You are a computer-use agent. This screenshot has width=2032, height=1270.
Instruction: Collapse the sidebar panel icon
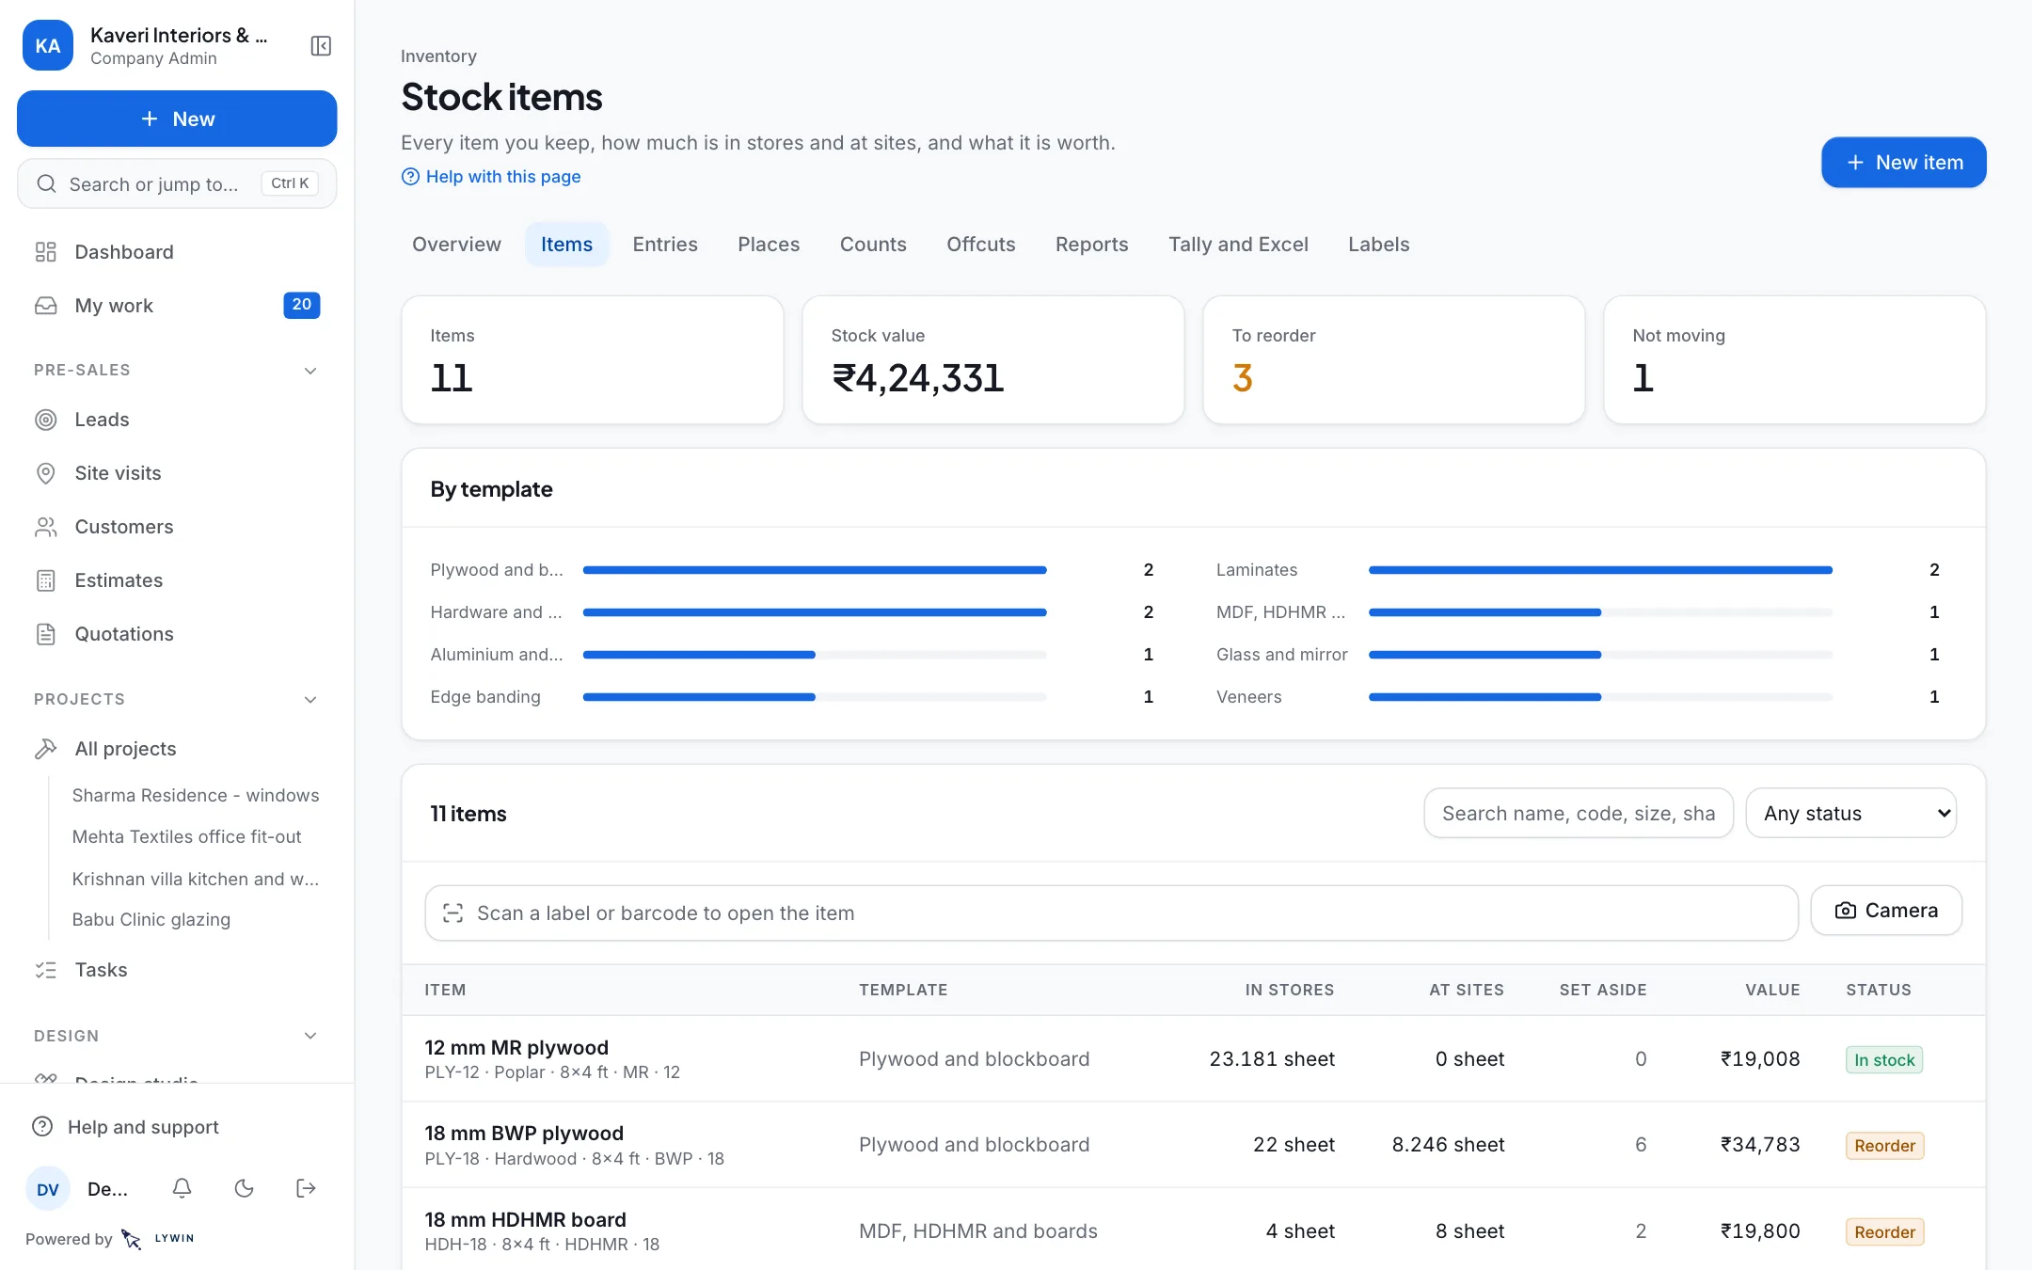[321, 46]
